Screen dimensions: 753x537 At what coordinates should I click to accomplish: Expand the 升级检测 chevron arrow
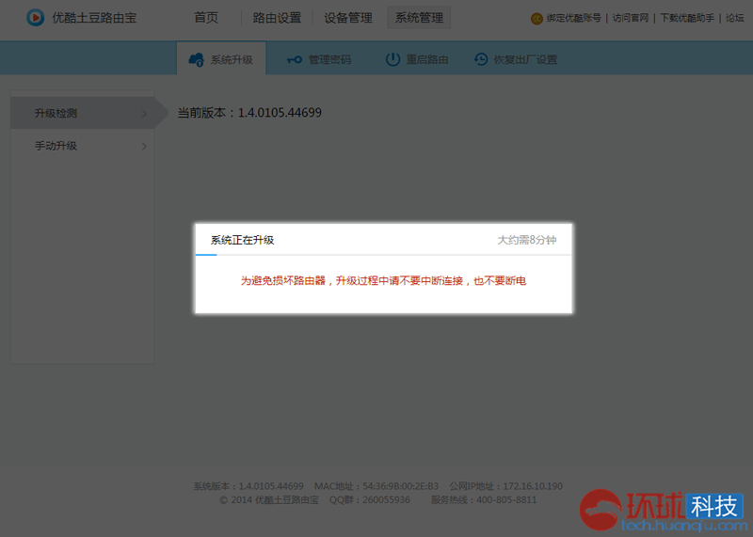pos(144,114)
